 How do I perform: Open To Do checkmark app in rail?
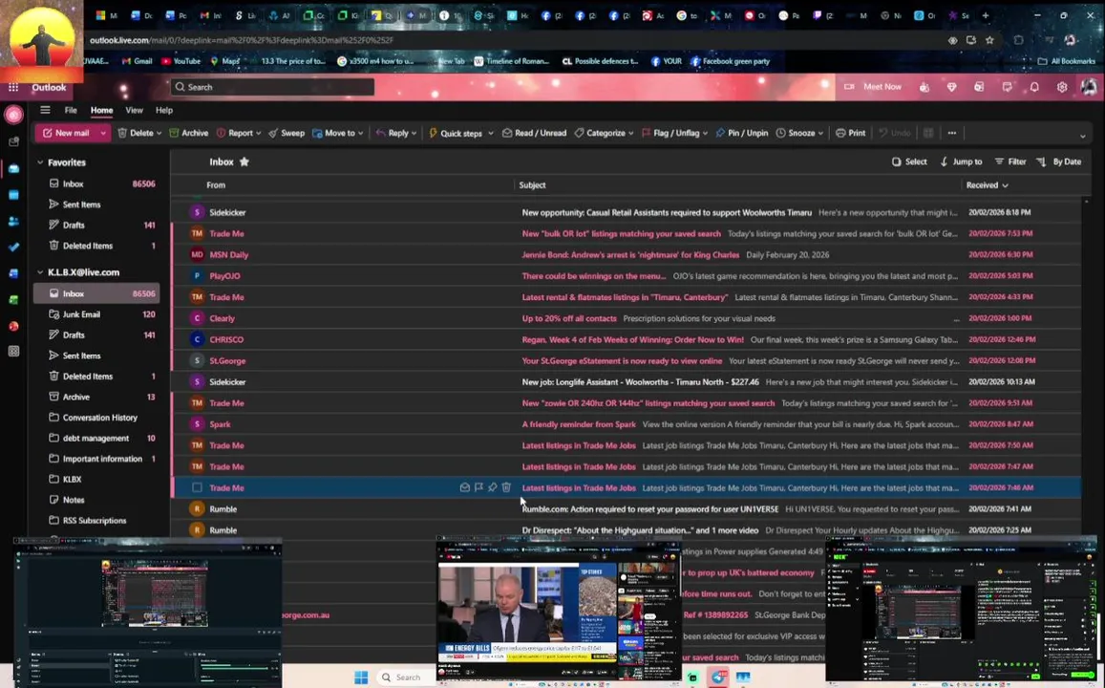point(13,247)
